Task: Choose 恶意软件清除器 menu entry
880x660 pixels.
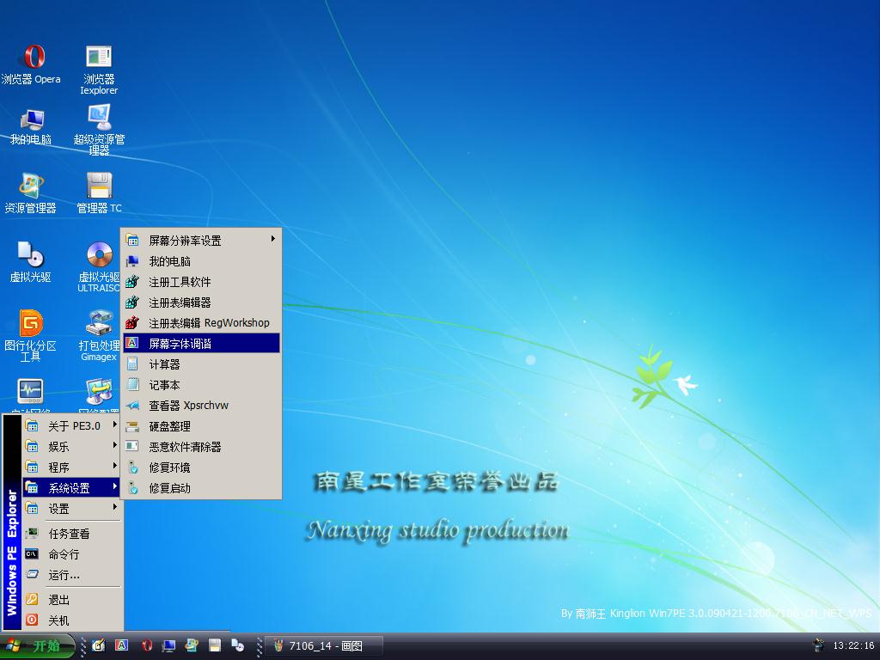Action: (201, 447)
